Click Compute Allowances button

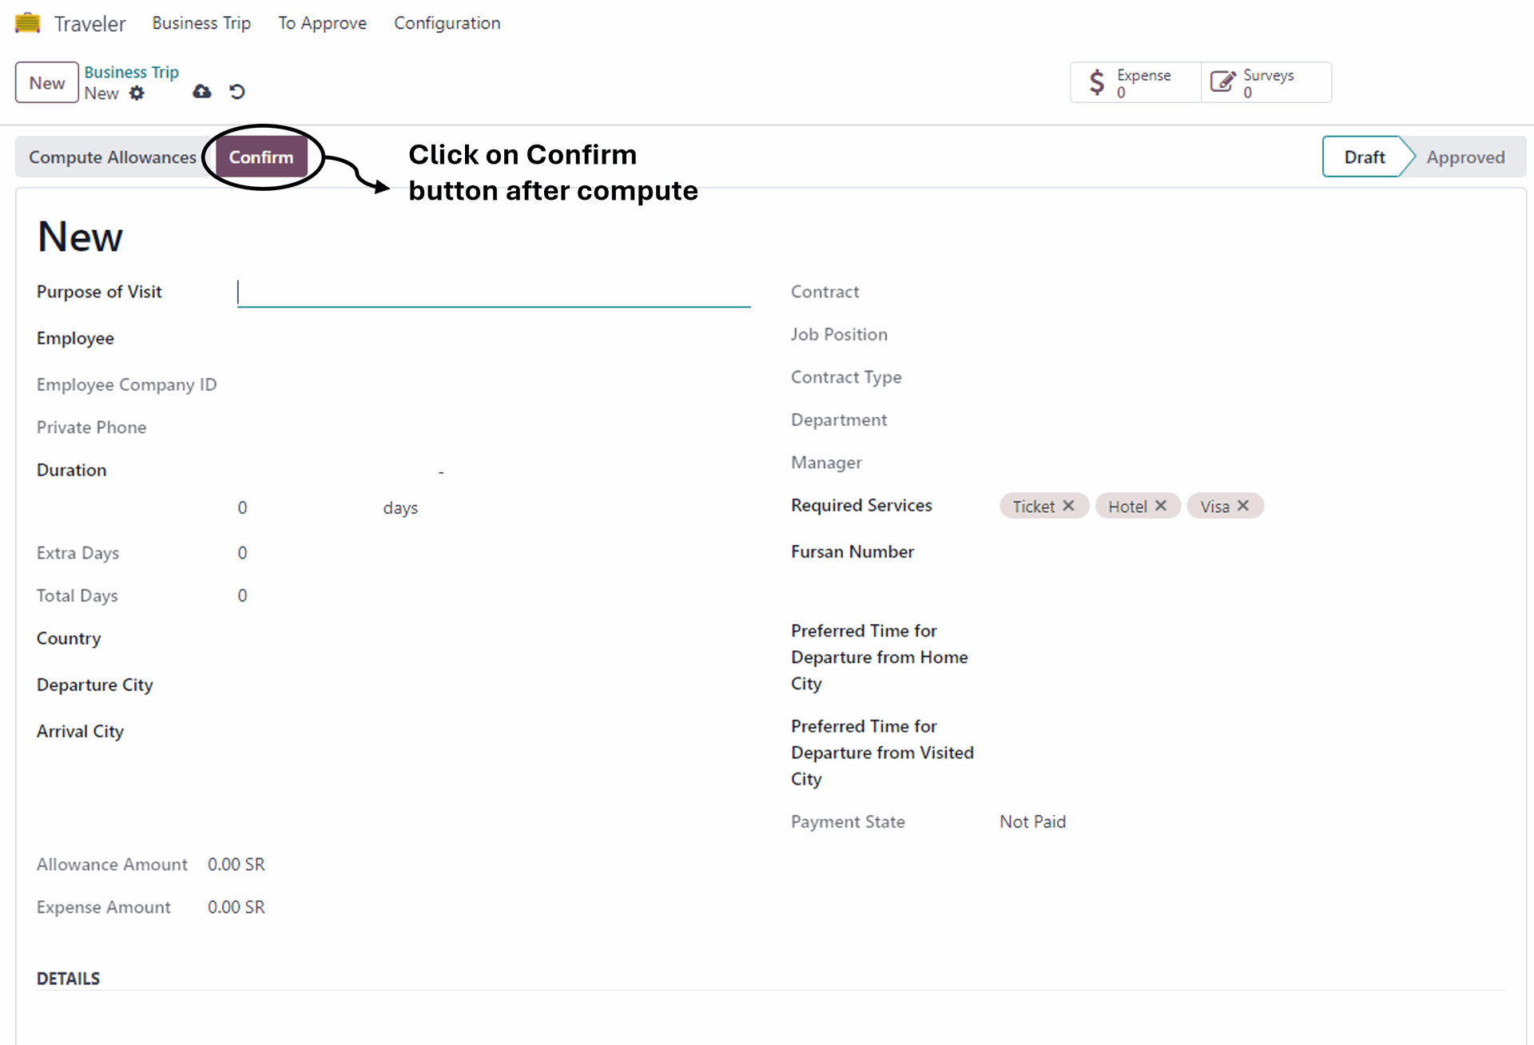point(113,157)
